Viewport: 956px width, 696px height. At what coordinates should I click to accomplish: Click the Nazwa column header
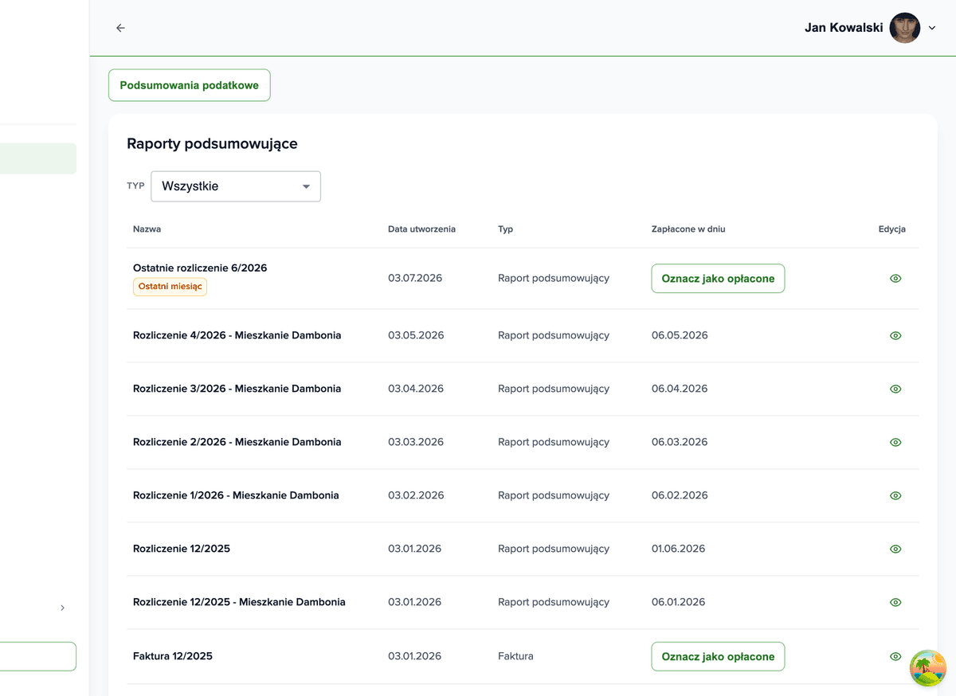tap(147, 229)
